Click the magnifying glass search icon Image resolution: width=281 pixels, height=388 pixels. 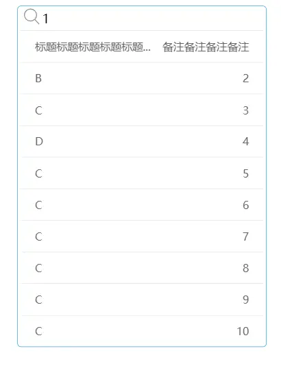click(x=32, y=16)
